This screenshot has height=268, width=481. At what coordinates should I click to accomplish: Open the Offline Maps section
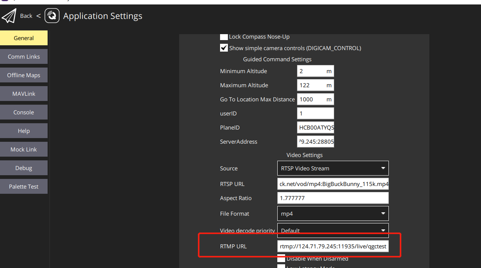point(24,75)
